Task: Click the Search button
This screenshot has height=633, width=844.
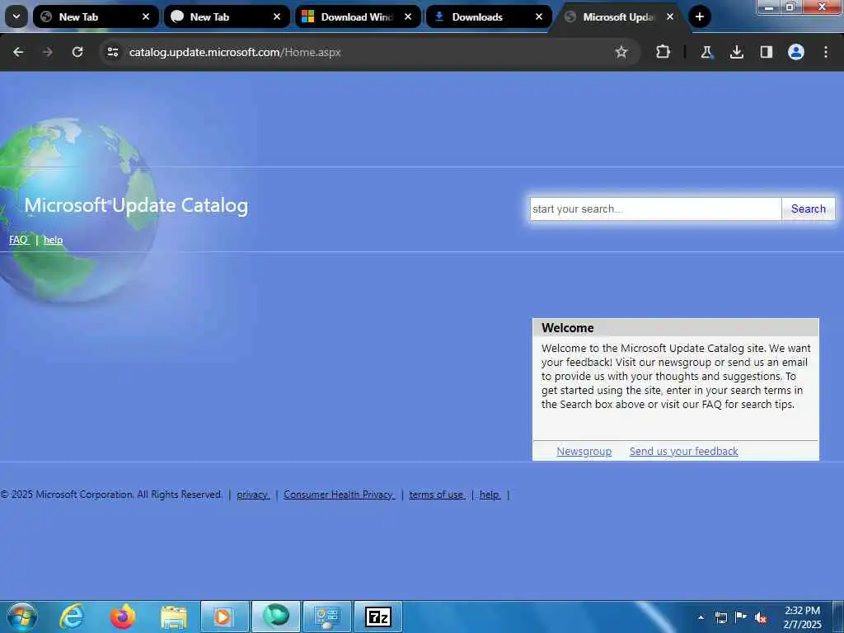Action: pyautogui.click(x=809, y=209)
